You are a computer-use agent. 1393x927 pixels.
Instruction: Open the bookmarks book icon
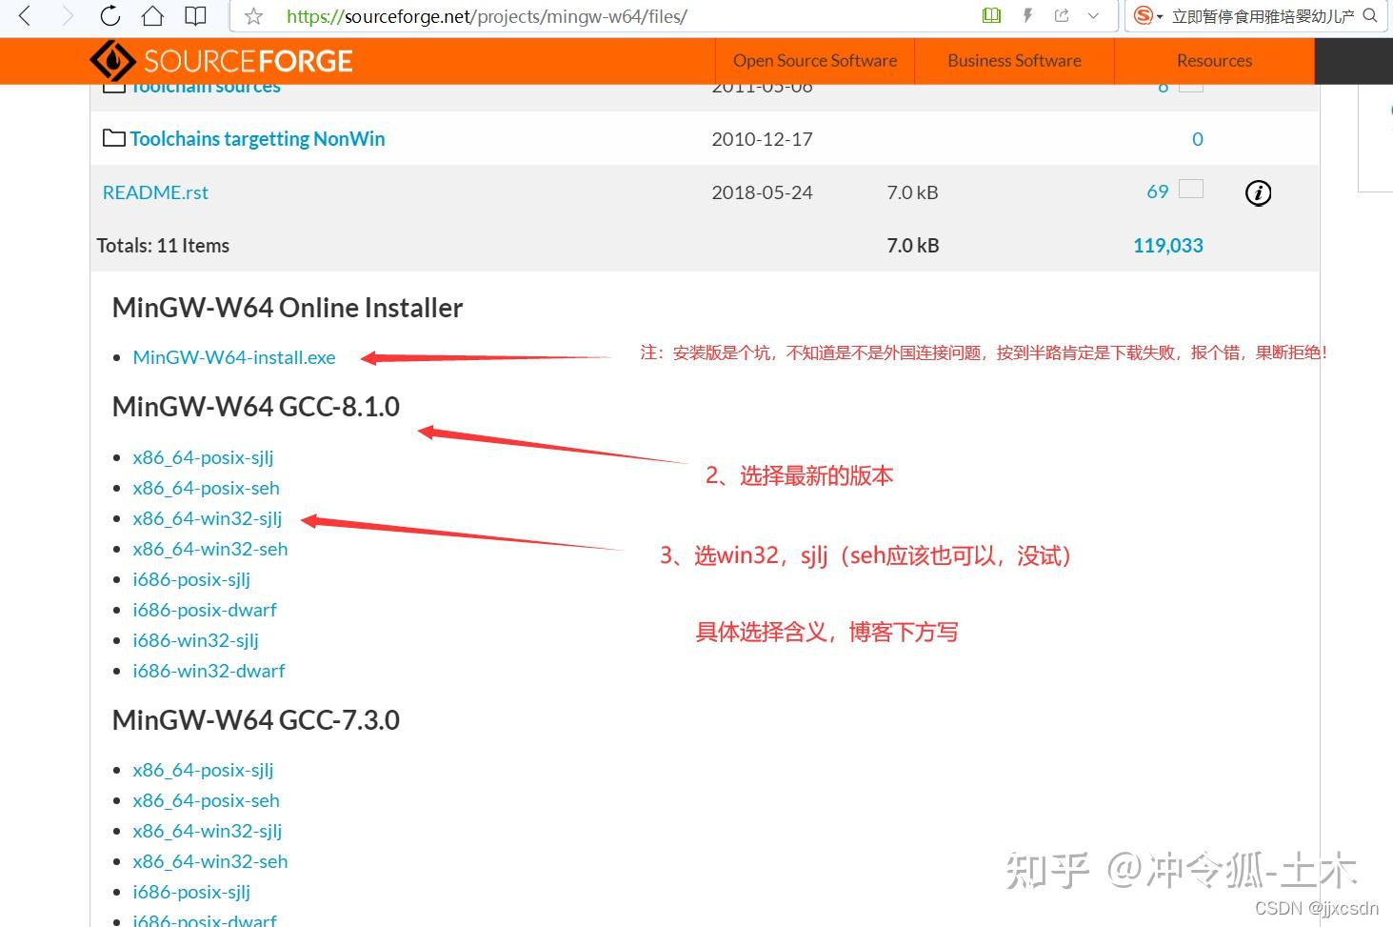195,15
